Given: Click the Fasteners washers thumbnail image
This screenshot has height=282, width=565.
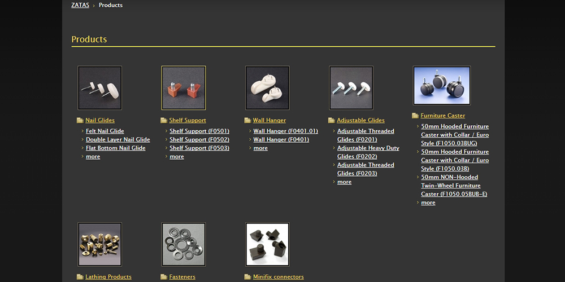Looking at the screenshot, I should click(x=184, y=244).
